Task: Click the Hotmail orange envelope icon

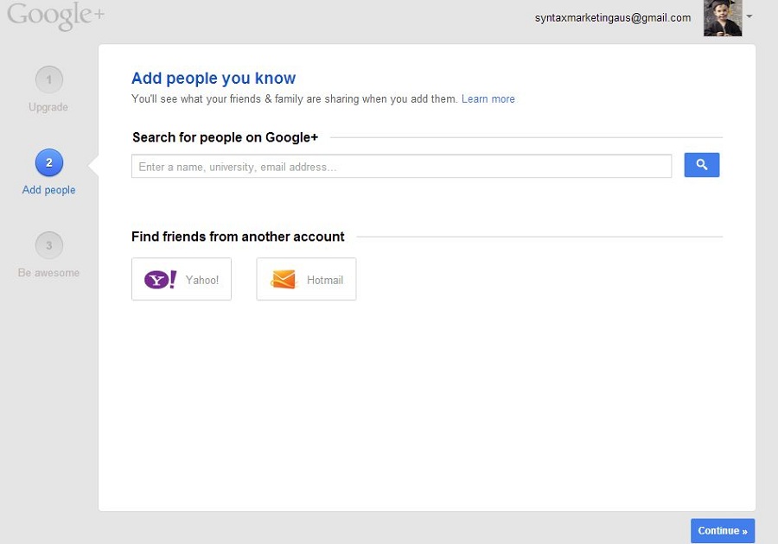Action: pyautogui.click(x=283, y=280)
